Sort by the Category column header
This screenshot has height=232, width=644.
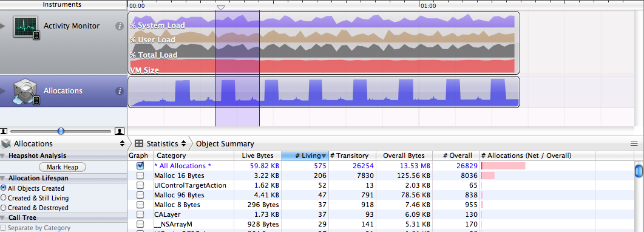tap(193, 155)
